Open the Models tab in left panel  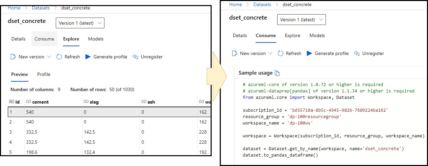tap(96, 39)
